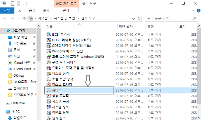Go up one folder level
Image resolution: width=201 pixels, height=120 pixels.
(24, 19)
